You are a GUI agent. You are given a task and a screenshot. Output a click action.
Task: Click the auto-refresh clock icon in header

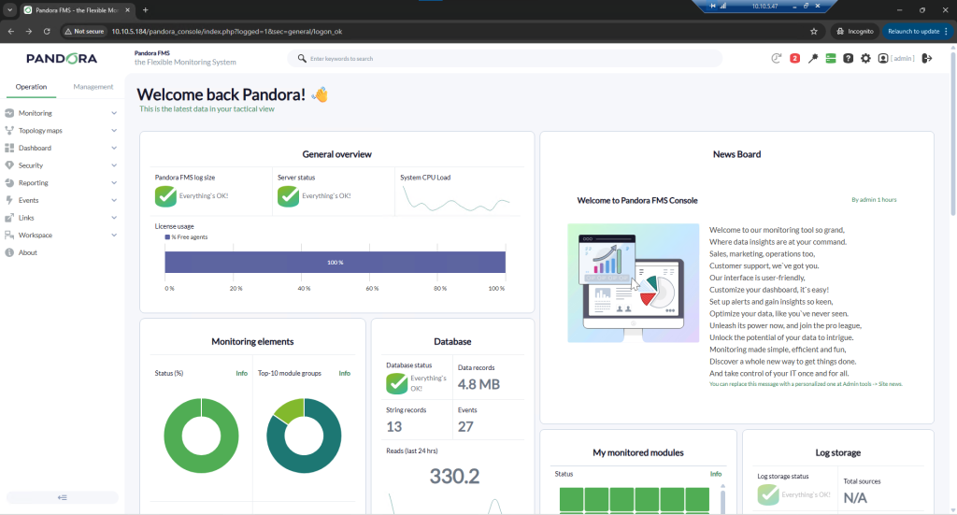(x=777, y=59)
